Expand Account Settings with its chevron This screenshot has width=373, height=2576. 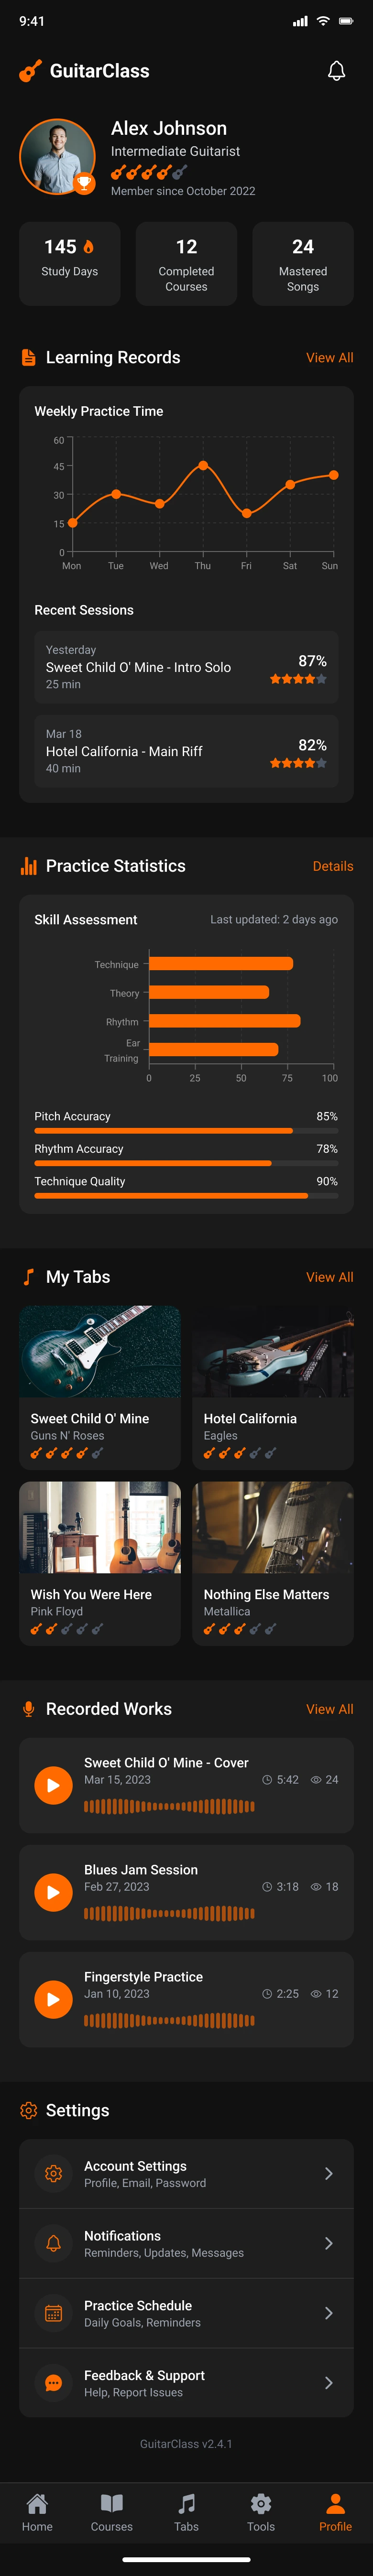pyautogui.click(x=328, y=2173)
